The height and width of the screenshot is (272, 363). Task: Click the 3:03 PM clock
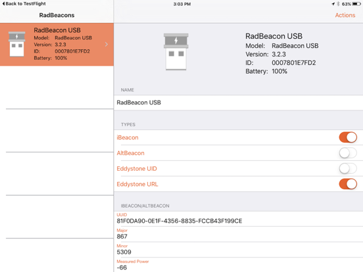pos(182,4)
